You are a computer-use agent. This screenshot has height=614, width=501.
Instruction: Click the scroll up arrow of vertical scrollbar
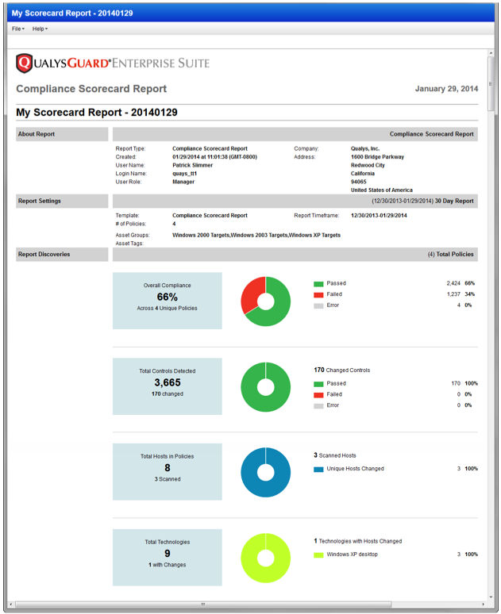pyautogui.click(x=491, y=53)
